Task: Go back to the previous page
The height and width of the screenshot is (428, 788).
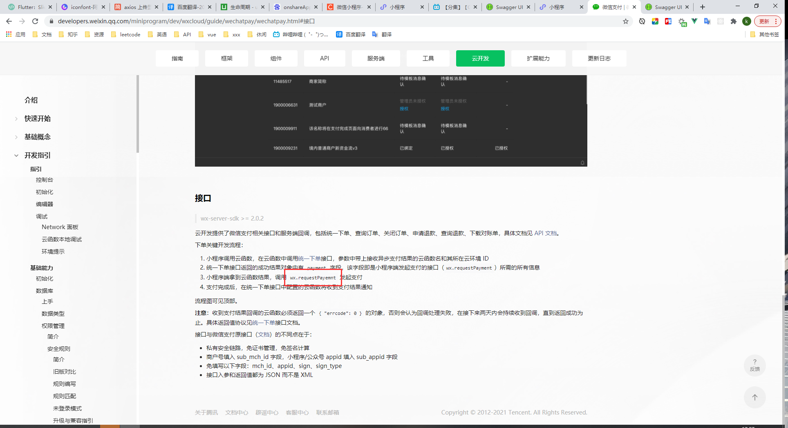Action: (9, 21)
